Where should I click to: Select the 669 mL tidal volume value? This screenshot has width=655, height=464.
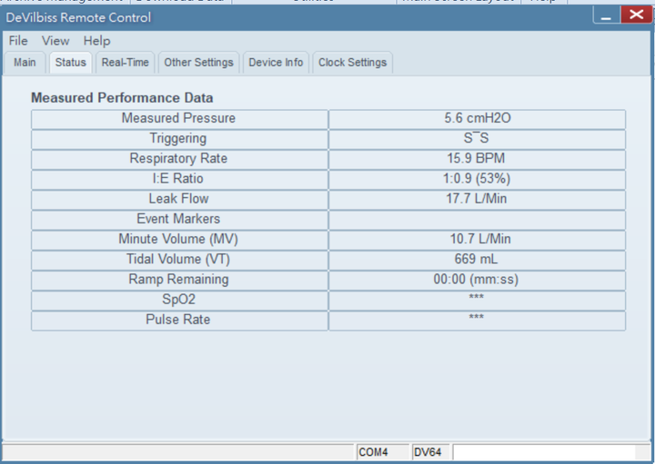click(x=476, y=260)
